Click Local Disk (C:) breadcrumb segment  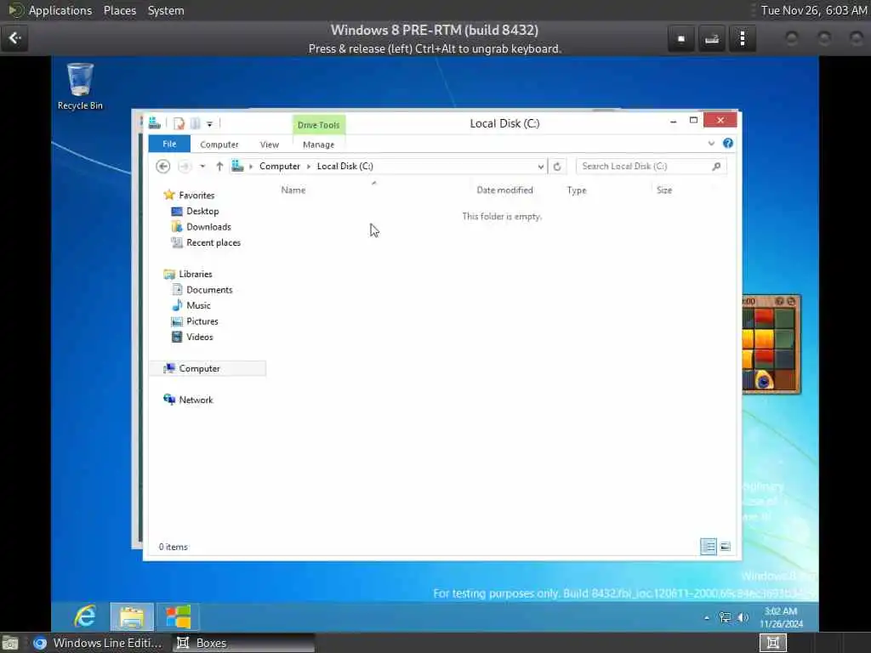click(345, 166)
